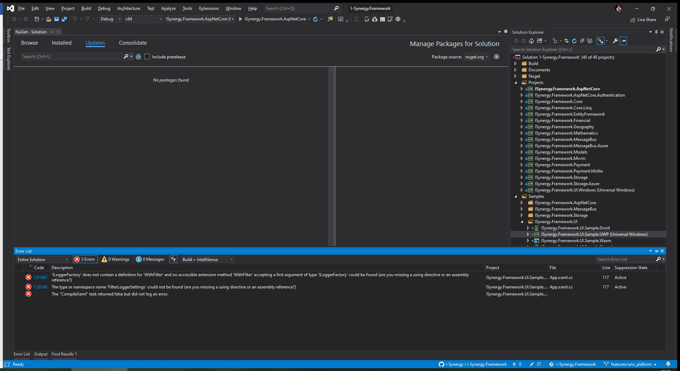This screenshot has height=371, width=680.
Task: Click Switch Views icon in Solution Explorer
Action: [x=540, y=41]
